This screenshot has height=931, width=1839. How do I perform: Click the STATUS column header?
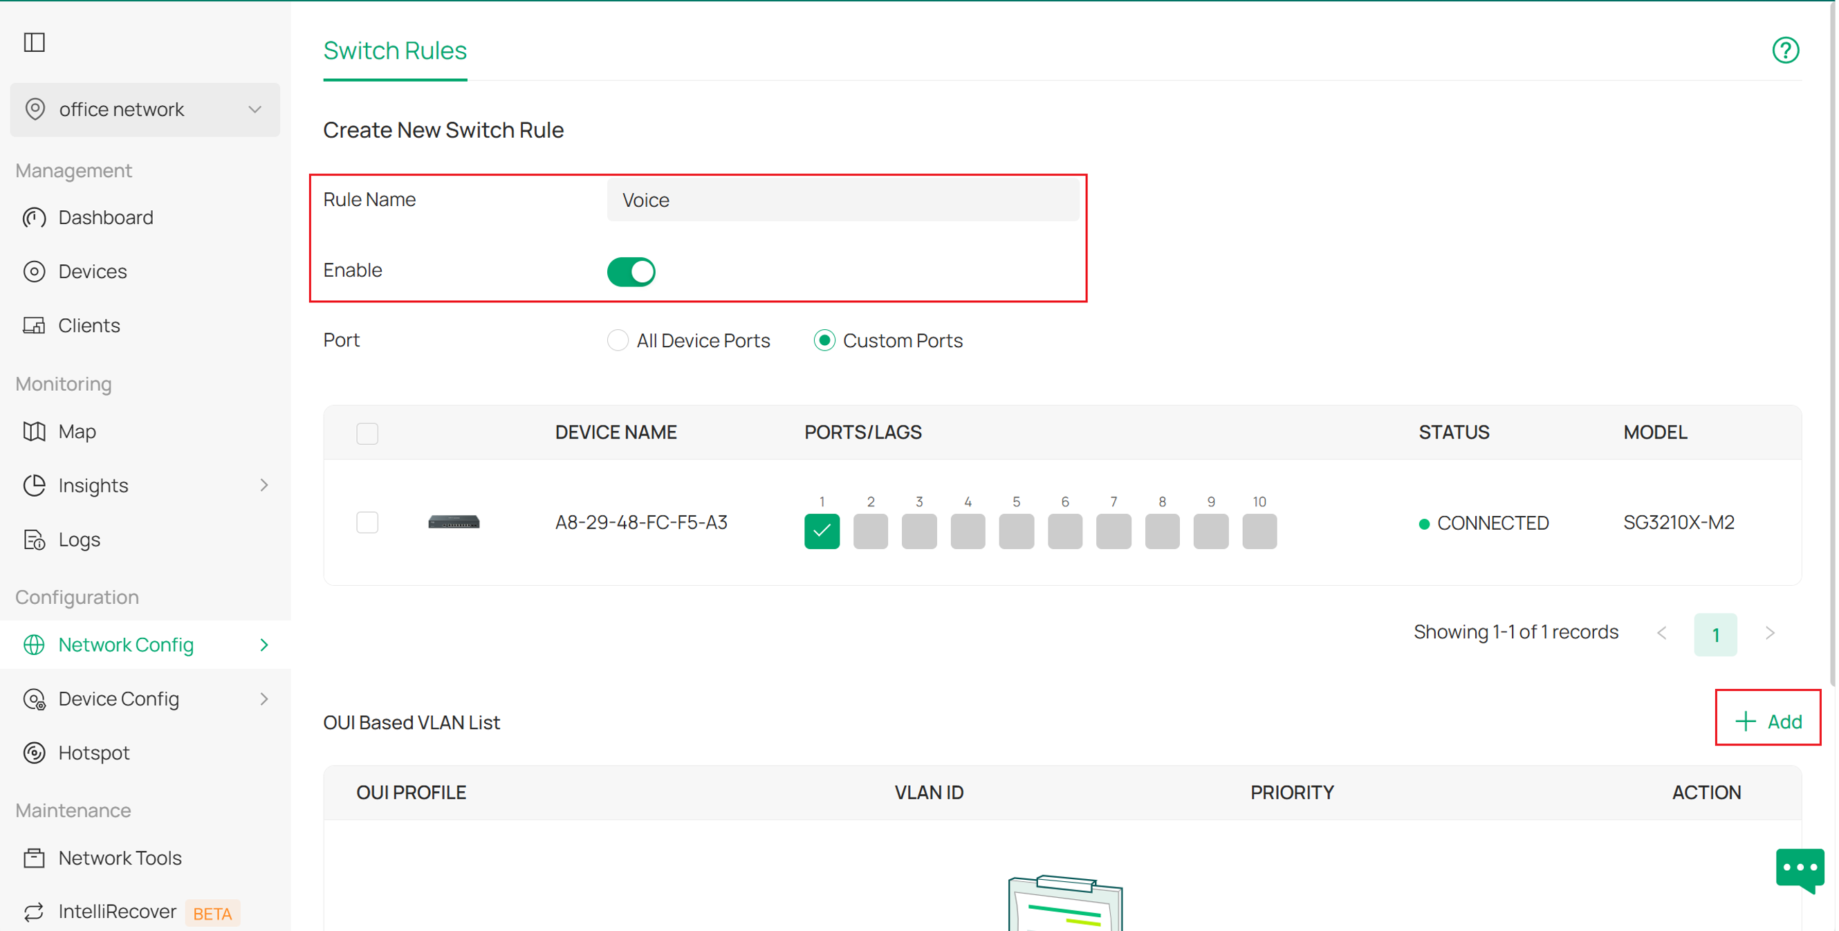[1454, 433]
